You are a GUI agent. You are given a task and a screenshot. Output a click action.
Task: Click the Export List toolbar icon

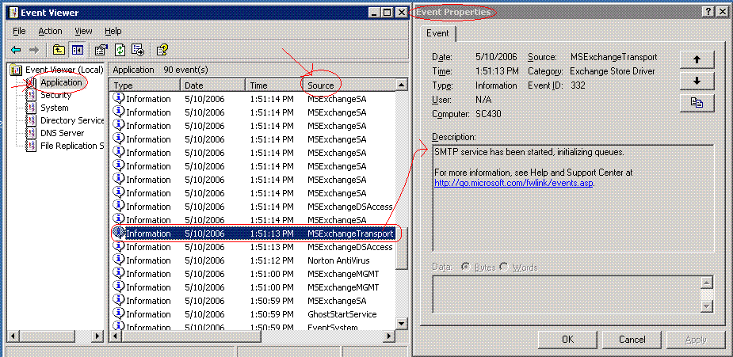[137, 49]
